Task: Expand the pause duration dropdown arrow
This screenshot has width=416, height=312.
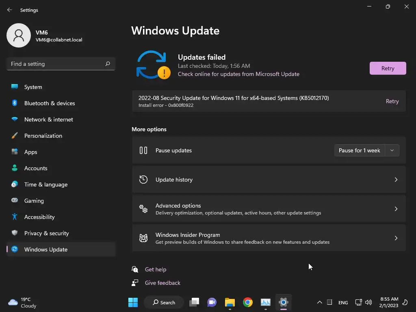Action: coord(392,150)
